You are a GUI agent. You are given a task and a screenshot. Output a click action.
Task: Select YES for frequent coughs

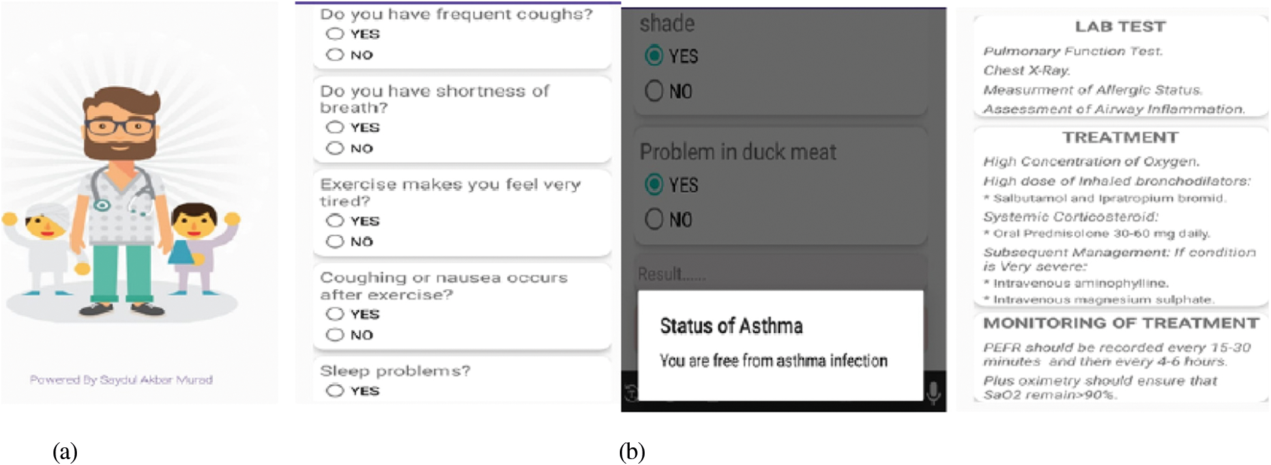pyautogui.click(x=335, y=34)
